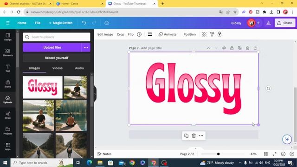The width and height of the screenshot is (297, 167).
Task: Click the hamburger main menu icon
Action: [x=7, y=23]
